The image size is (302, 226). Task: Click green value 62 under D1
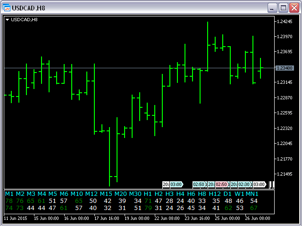pos(228,208)
